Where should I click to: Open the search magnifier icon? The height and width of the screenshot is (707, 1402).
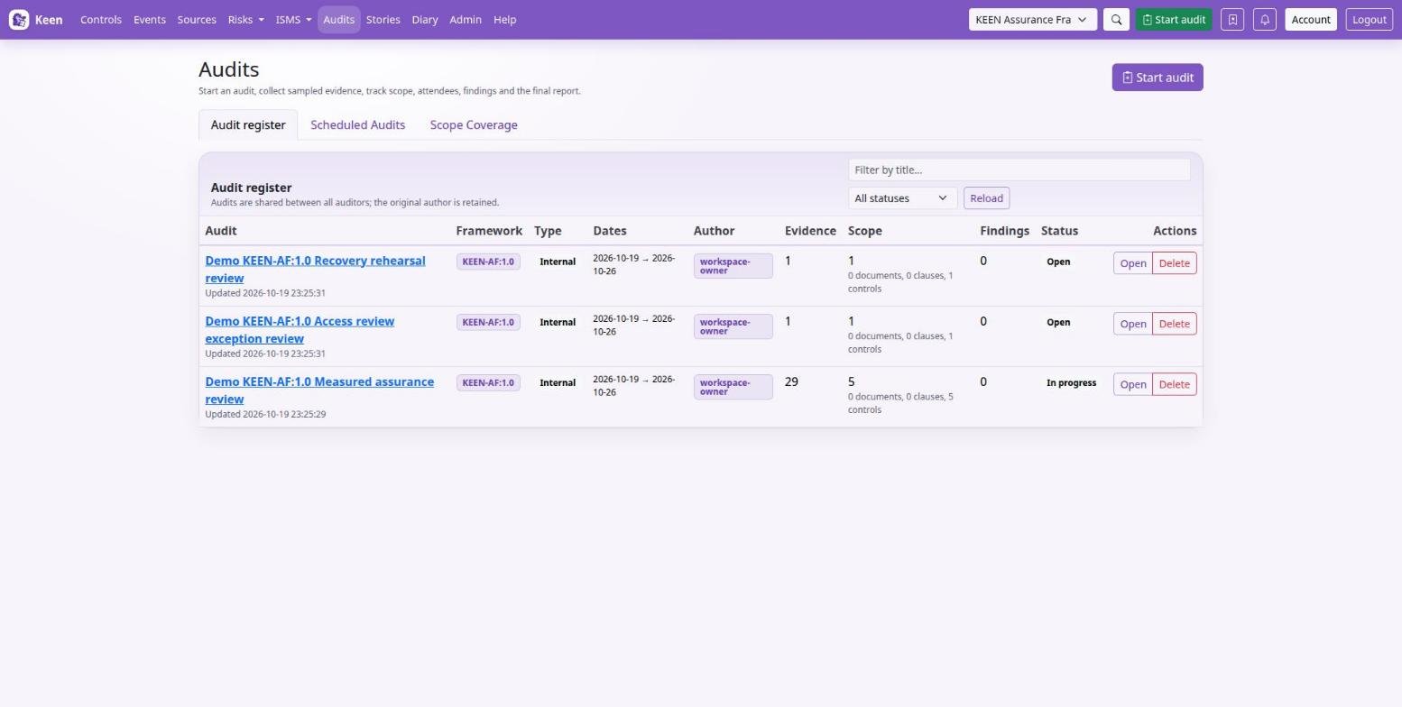(x=1116, y=20)
